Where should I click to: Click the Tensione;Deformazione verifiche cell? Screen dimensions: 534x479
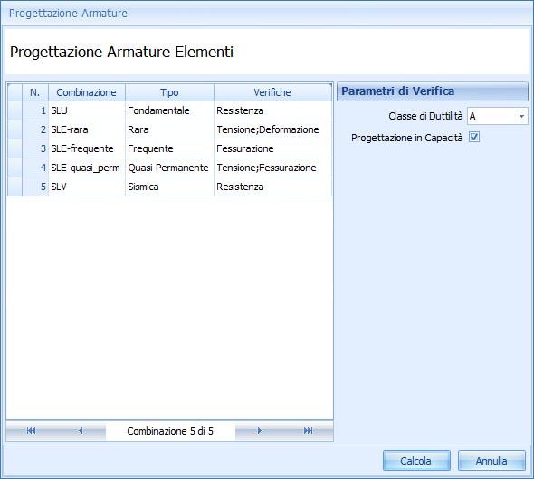coord(272,129)
